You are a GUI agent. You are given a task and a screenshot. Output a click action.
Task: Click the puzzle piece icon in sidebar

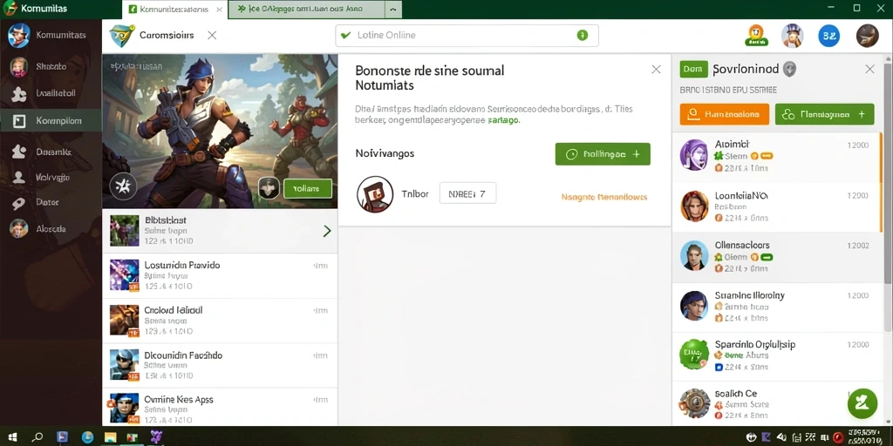pos(19,93)
